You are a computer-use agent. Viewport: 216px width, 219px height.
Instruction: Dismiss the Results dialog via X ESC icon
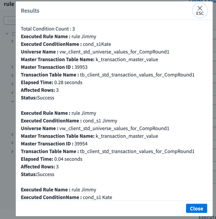(x=200, y=11)
